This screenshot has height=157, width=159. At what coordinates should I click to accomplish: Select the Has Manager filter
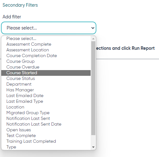(46, 90)
